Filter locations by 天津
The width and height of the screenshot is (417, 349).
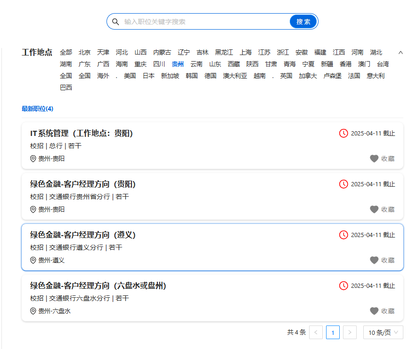(x=103, y=53)
